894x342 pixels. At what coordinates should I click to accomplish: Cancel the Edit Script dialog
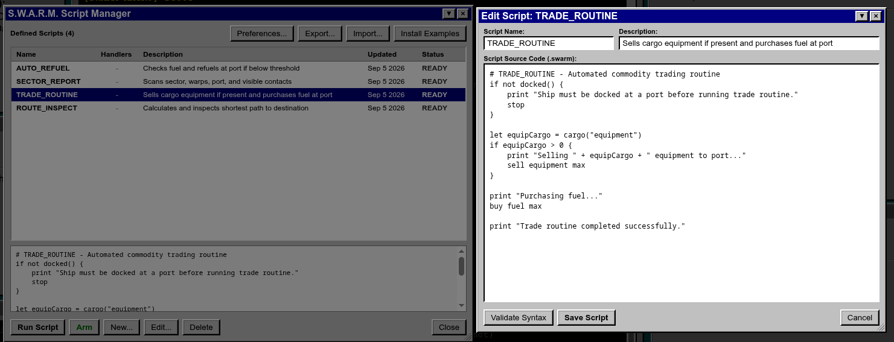(x=860, y=317)
